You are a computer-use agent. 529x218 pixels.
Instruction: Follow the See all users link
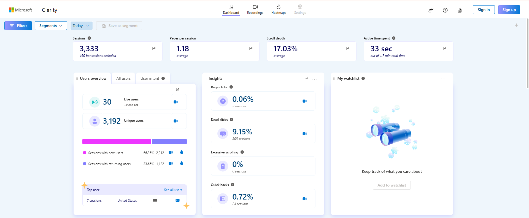(x=173, y=190)
